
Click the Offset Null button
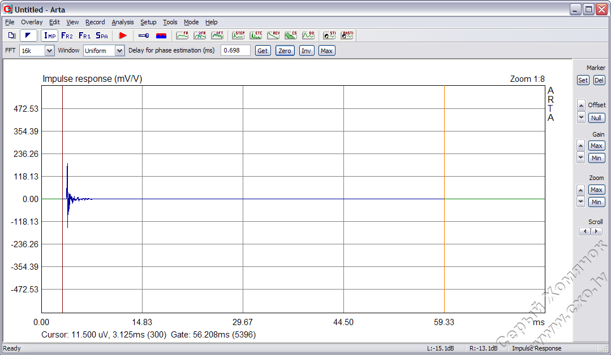[x=596, y=118]
